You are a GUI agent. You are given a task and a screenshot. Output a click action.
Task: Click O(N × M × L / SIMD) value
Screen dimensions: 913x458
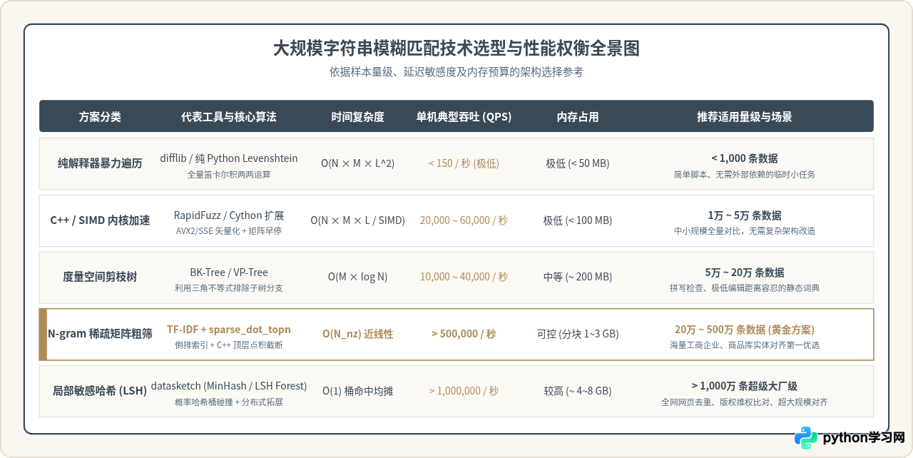[357, 220]
